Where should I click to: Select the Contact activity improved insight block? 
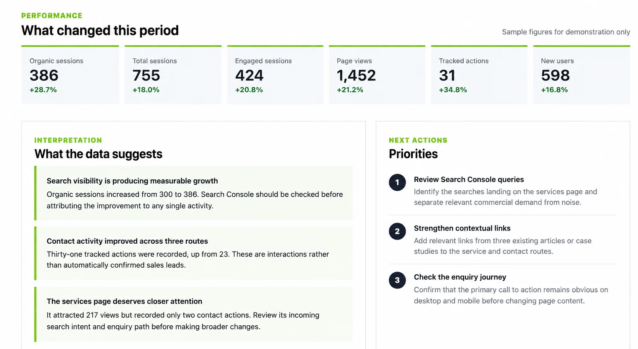pos(194,253)
